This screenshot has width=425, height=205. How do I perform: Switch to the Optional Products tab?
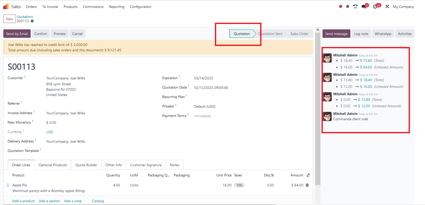pos(53,165)
